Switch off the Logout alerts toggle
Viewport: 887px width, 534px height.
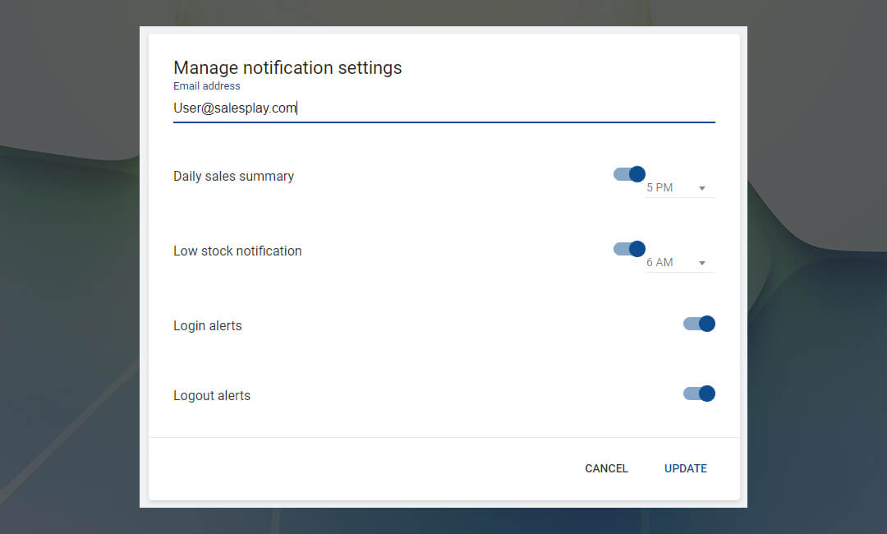[x=699, y=394]
